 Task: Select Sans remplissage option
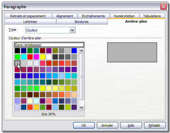49,45
